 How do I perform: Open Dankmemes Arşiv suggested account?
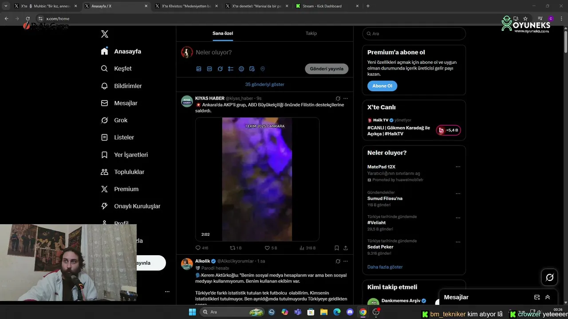click(401, 301)
